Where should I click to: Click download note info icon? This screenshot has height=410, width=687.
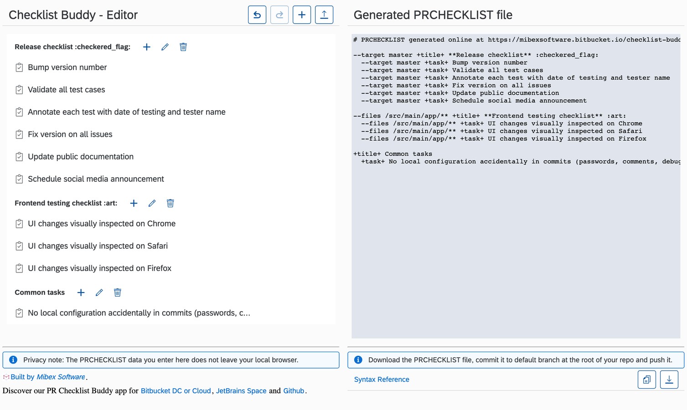[x=358, y=360]
